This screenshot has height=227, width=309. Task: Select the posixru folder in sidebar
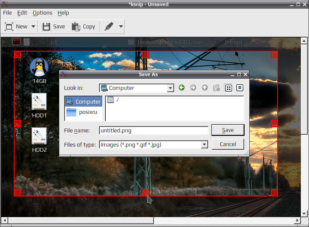pyautogui.click(x=83, y=112)
